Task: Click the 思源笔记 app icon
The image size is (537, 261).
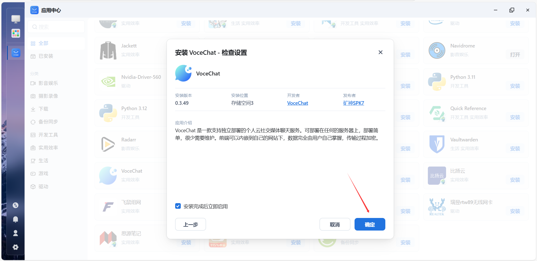Action: [108, 238]
